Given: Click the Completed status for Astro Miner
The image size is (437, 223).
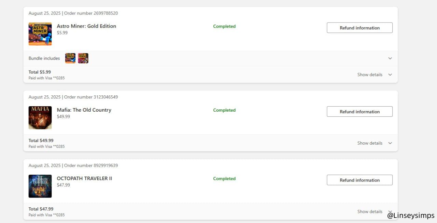Looking at the screenshot, I should click(x=224, y=26).
